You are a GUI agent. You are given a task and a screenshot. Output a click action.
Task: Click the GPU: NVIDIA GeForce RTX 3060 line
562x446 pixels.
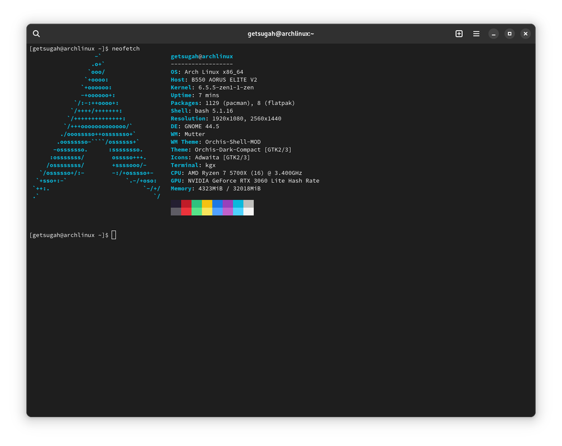[245, 181]
